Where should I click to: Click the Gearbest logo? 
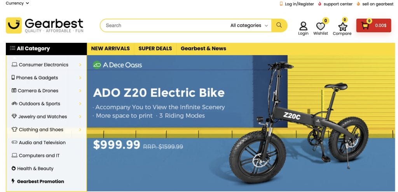45,25
